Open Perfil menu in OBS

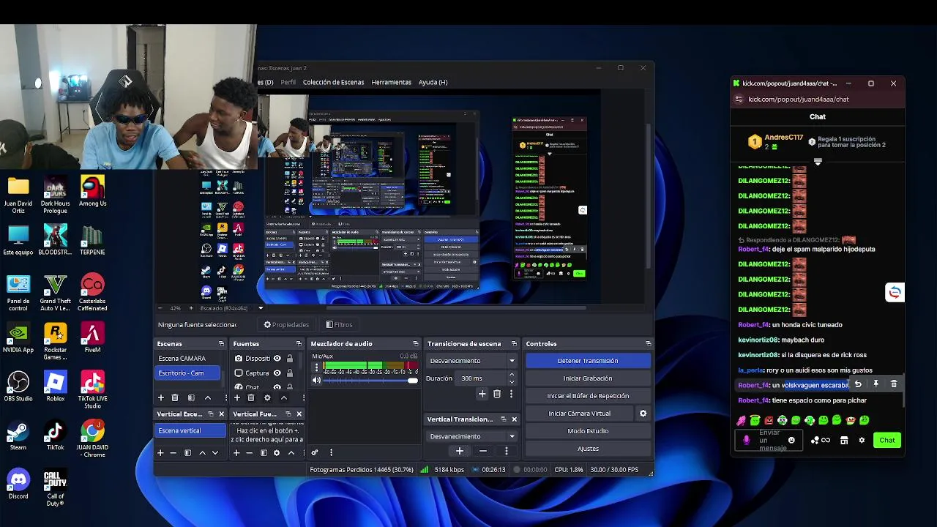288,82
